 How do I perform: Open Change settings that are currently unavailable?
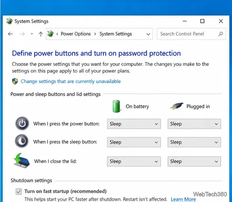point(71,81)
